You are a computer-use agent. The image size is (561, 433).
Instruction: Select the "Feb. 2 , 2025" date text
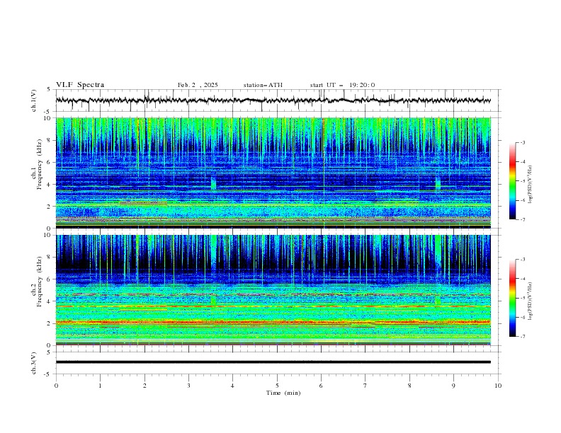coord(198,85)
